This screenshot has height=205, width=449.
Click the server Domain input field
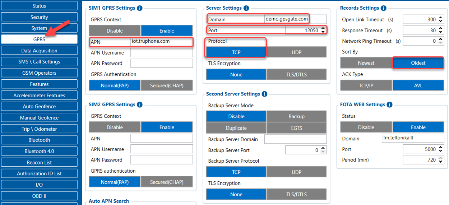[296, 19]
